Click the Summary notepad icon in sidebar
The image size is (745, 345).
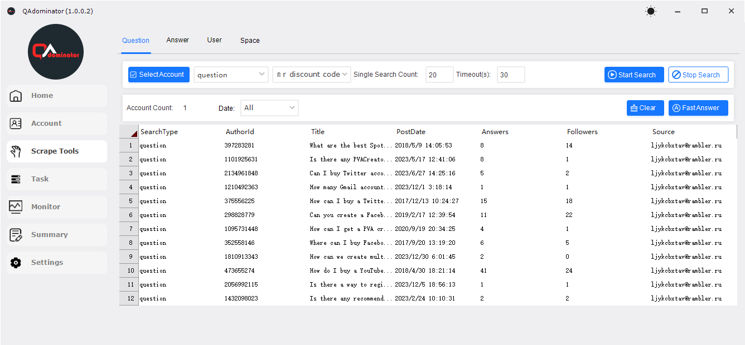16,235
